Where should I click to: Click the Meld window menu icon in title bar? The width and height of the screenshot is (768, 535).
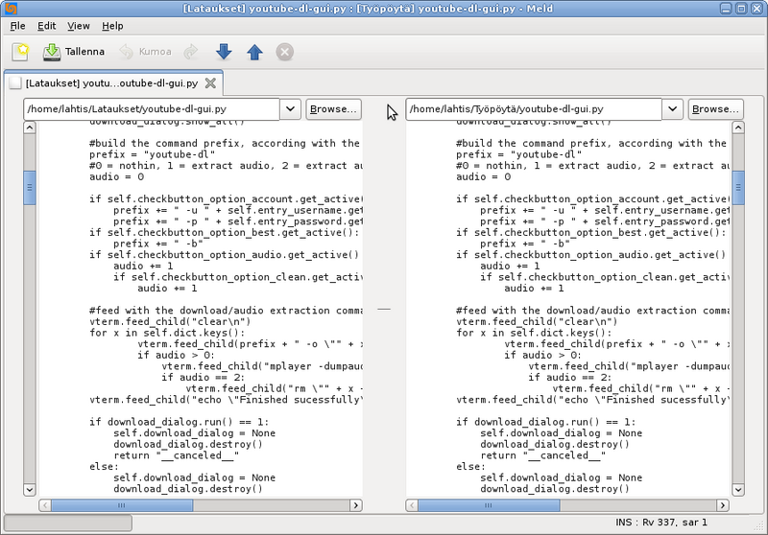[10, 9]
